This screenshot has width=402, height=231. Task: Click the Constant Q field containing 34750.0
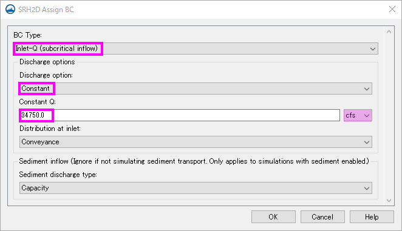pyautogui.click(x=180, y=115)
